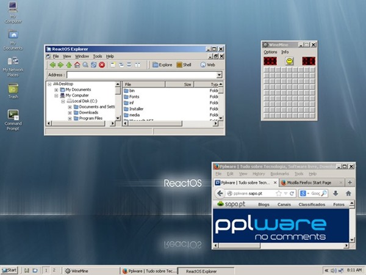Sort by the Size column header

pos(179,84)
